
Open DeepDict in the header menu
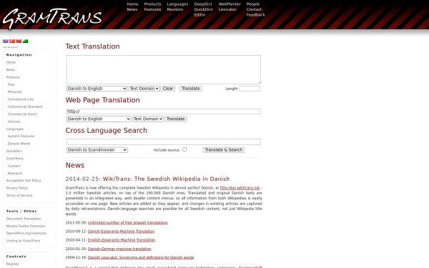tap(203, 4)
